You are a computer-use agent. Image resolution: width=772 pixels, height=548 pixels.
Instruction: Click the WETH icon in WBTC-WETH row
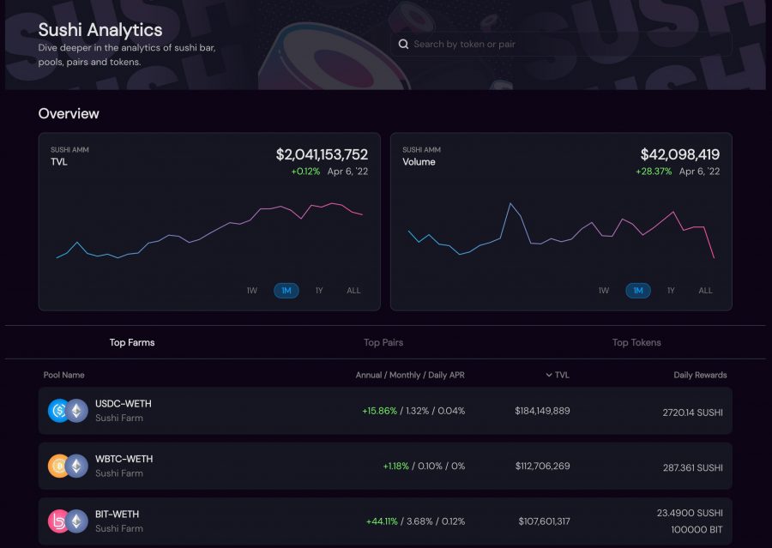coord(77,466)
